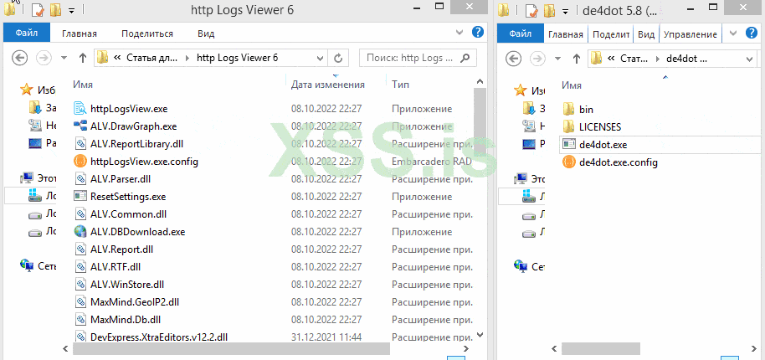The image size is (765, 360).
Task: Select the de4dot.exe application icon
Action: click(x=569, y=144)
